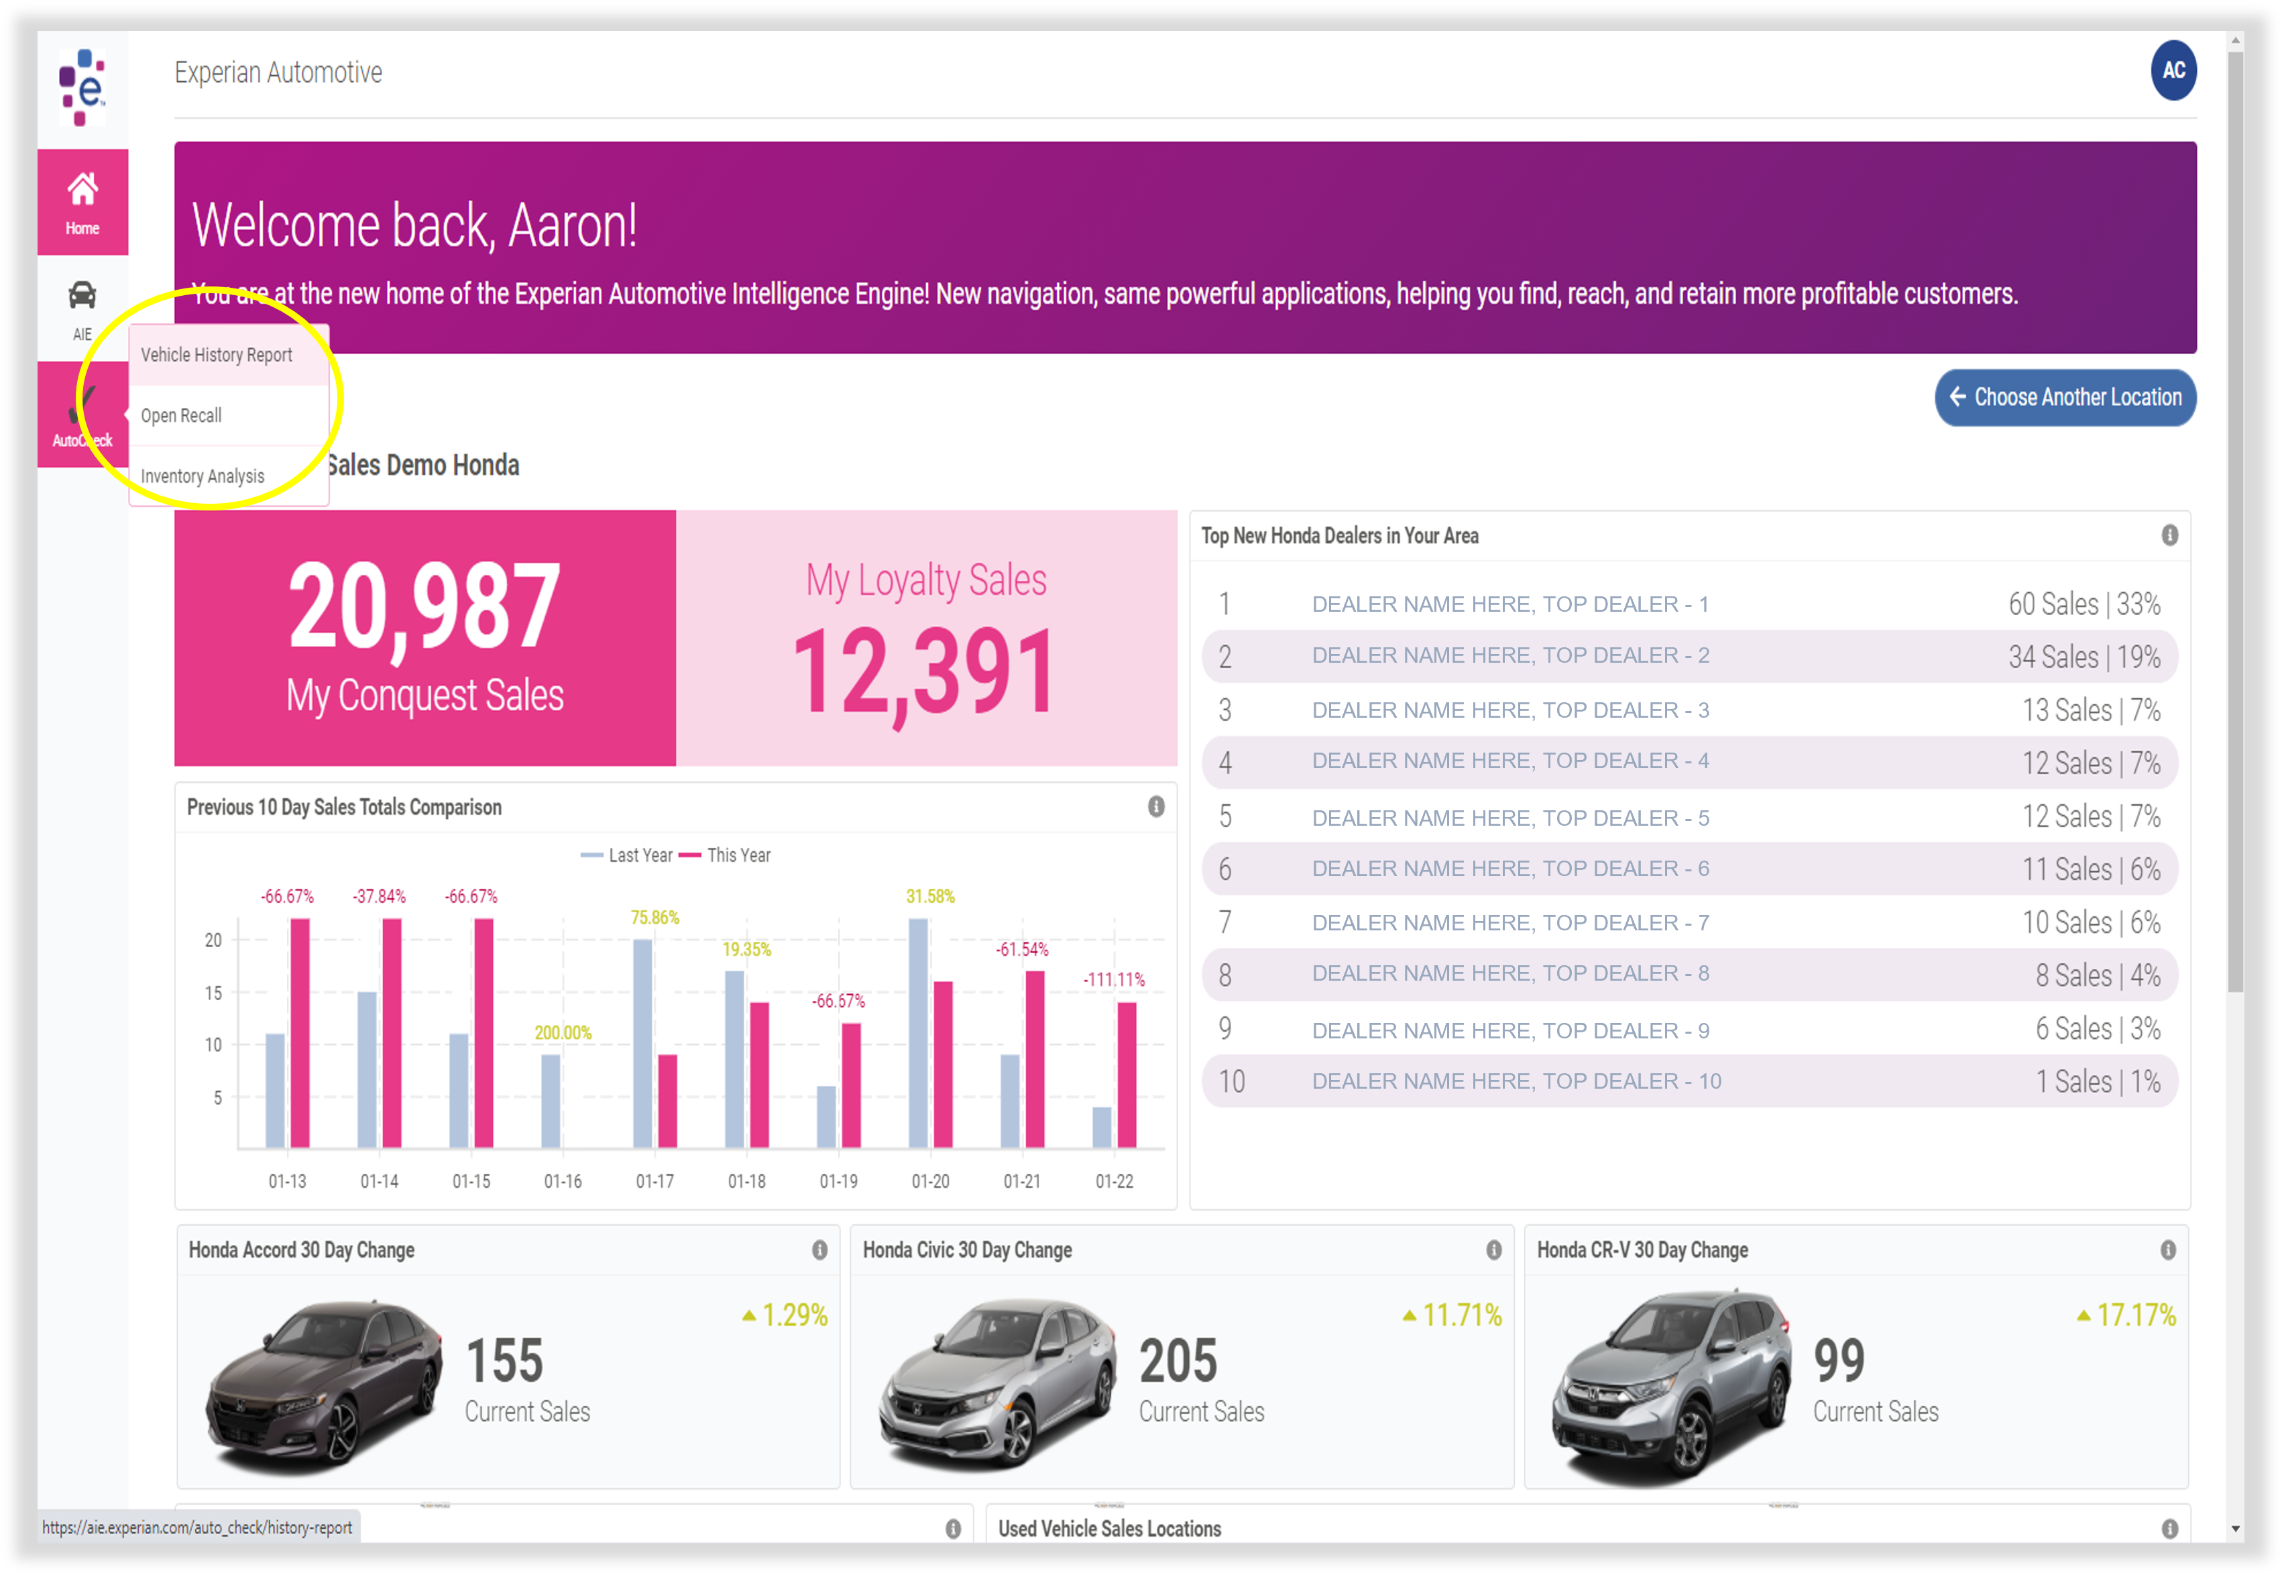Select Vehicle History Report menu item
Image resolution: width=2282 pixels, height=1575 pixels.
216,354
